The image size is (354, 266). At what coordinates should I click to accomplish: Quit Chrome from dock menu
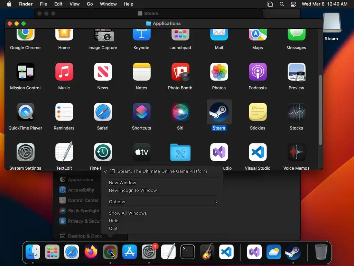point(162,229)
